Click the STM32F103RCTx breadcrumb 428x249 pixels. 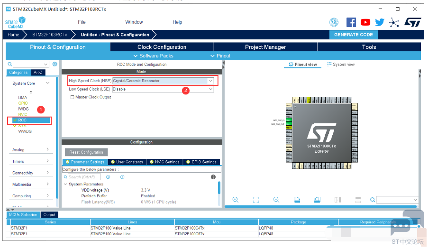pyautogui.click(x=50, y=35)
